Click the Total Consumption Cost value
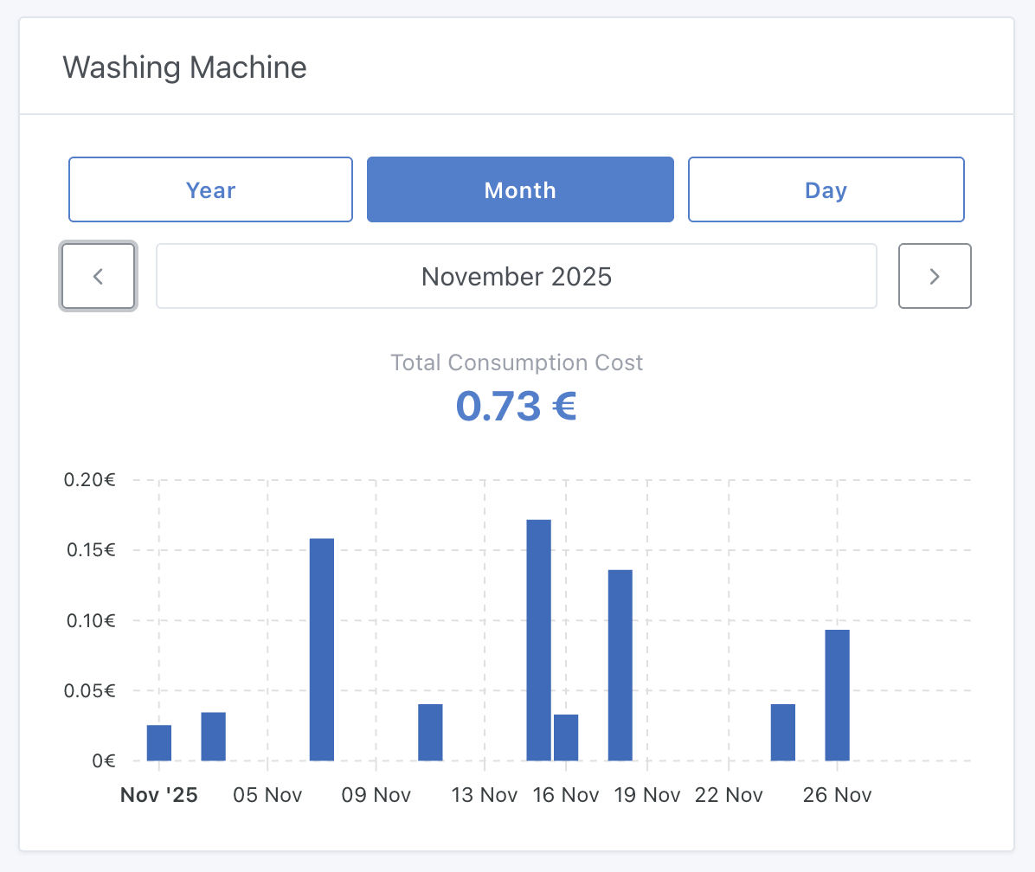Image resolution: width=1035 pixels, height=872 pixels. click(x=517, y=406)
